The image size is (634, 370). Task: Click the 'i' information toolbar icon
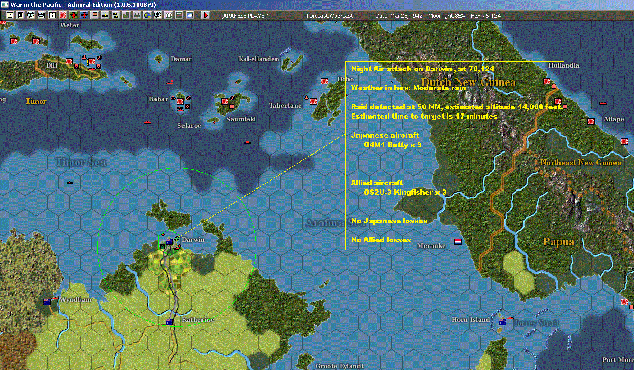[52, 15]
